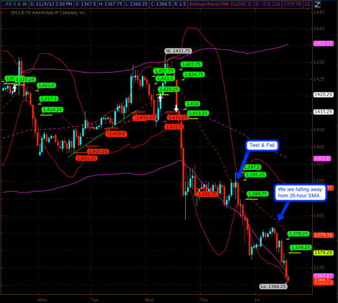This screenshot has width=338, height=303.
Task: Click the red 1,392.75 price level tag
Action: pos(207,194)
